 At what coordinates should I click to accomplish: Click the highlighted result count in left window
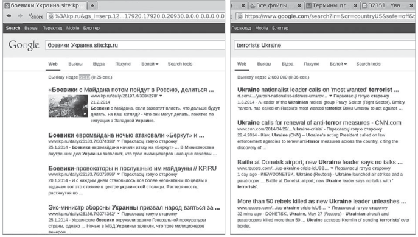click(x=85, y=77)
